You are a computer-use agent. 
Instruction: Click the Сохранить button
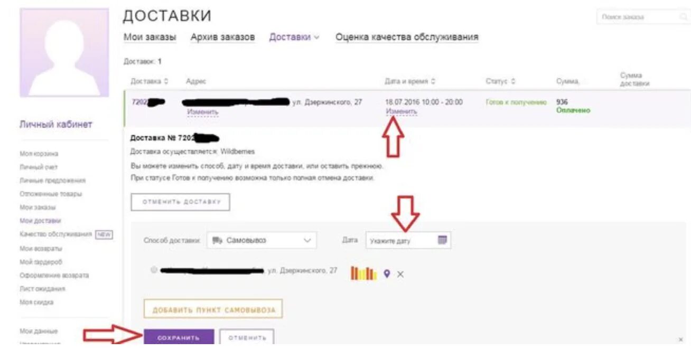click(x=179, y=338)
